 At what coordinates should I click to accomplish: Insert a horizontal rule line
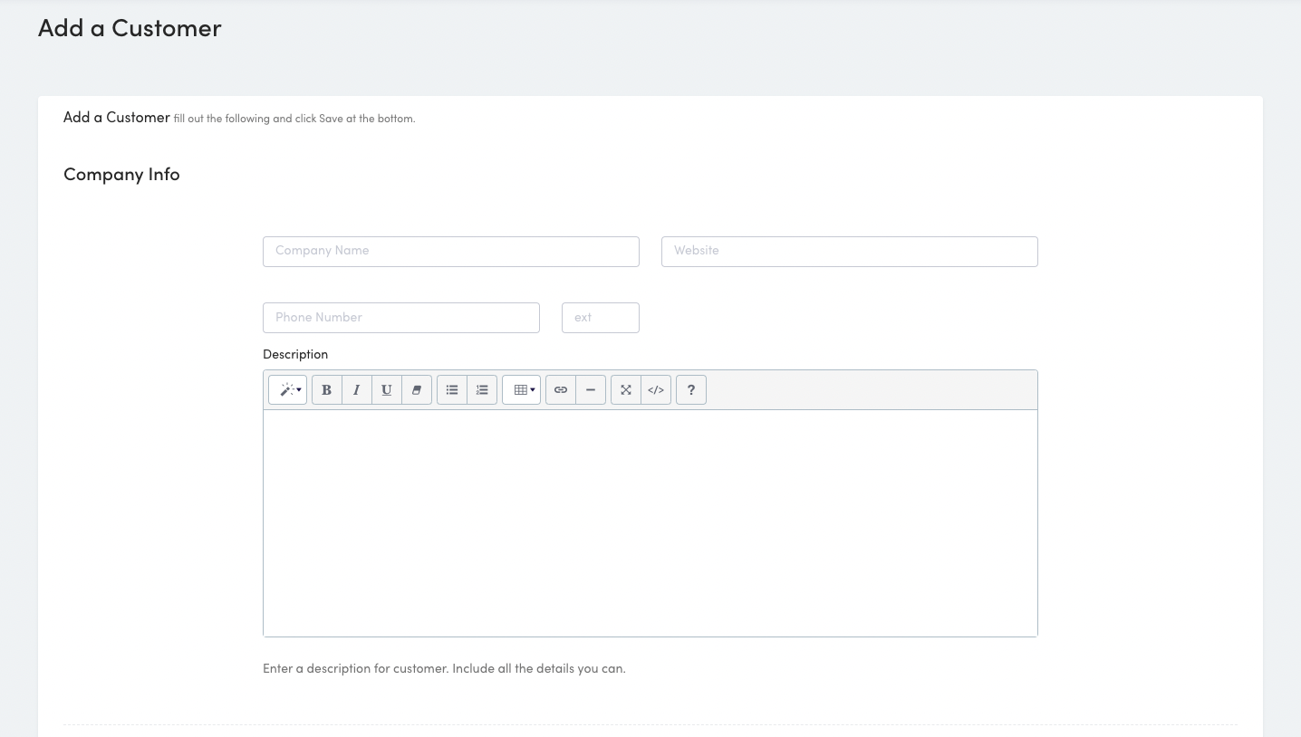click(x=591, y=390)
